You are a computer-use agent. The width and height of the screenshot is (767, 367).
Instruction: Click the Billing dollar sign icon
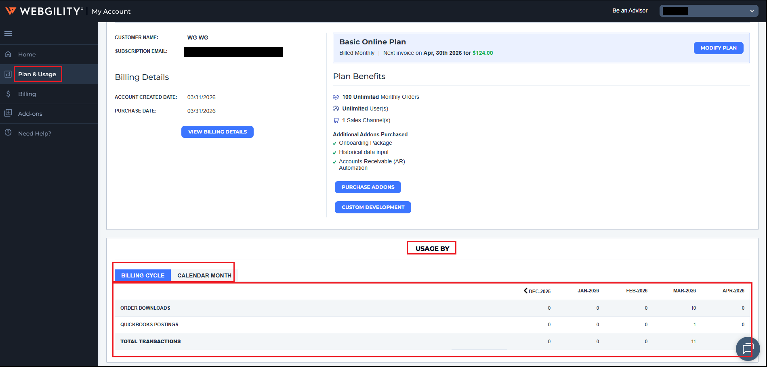pyautogui.click(x=8, y=94)
